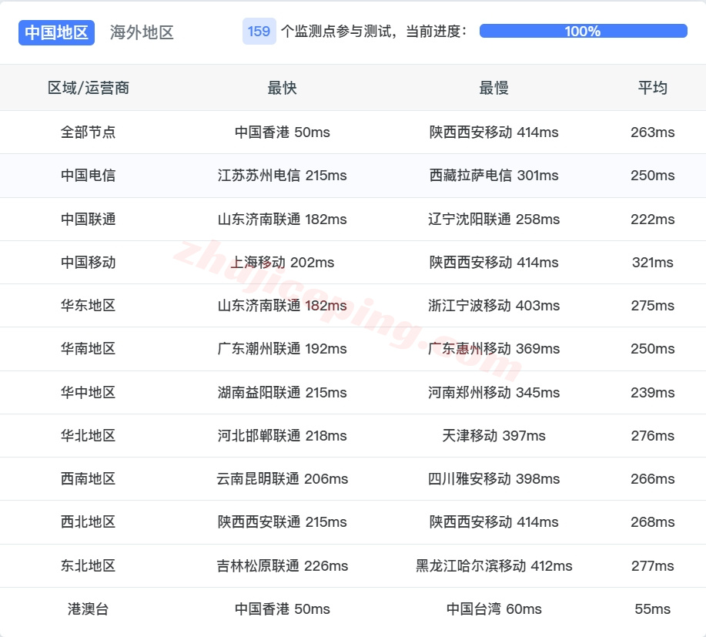Image resolution: width=706 pixels, height=637 pixels.
Task: Switch to the 海外地区 tab
Action: point(141,32)
